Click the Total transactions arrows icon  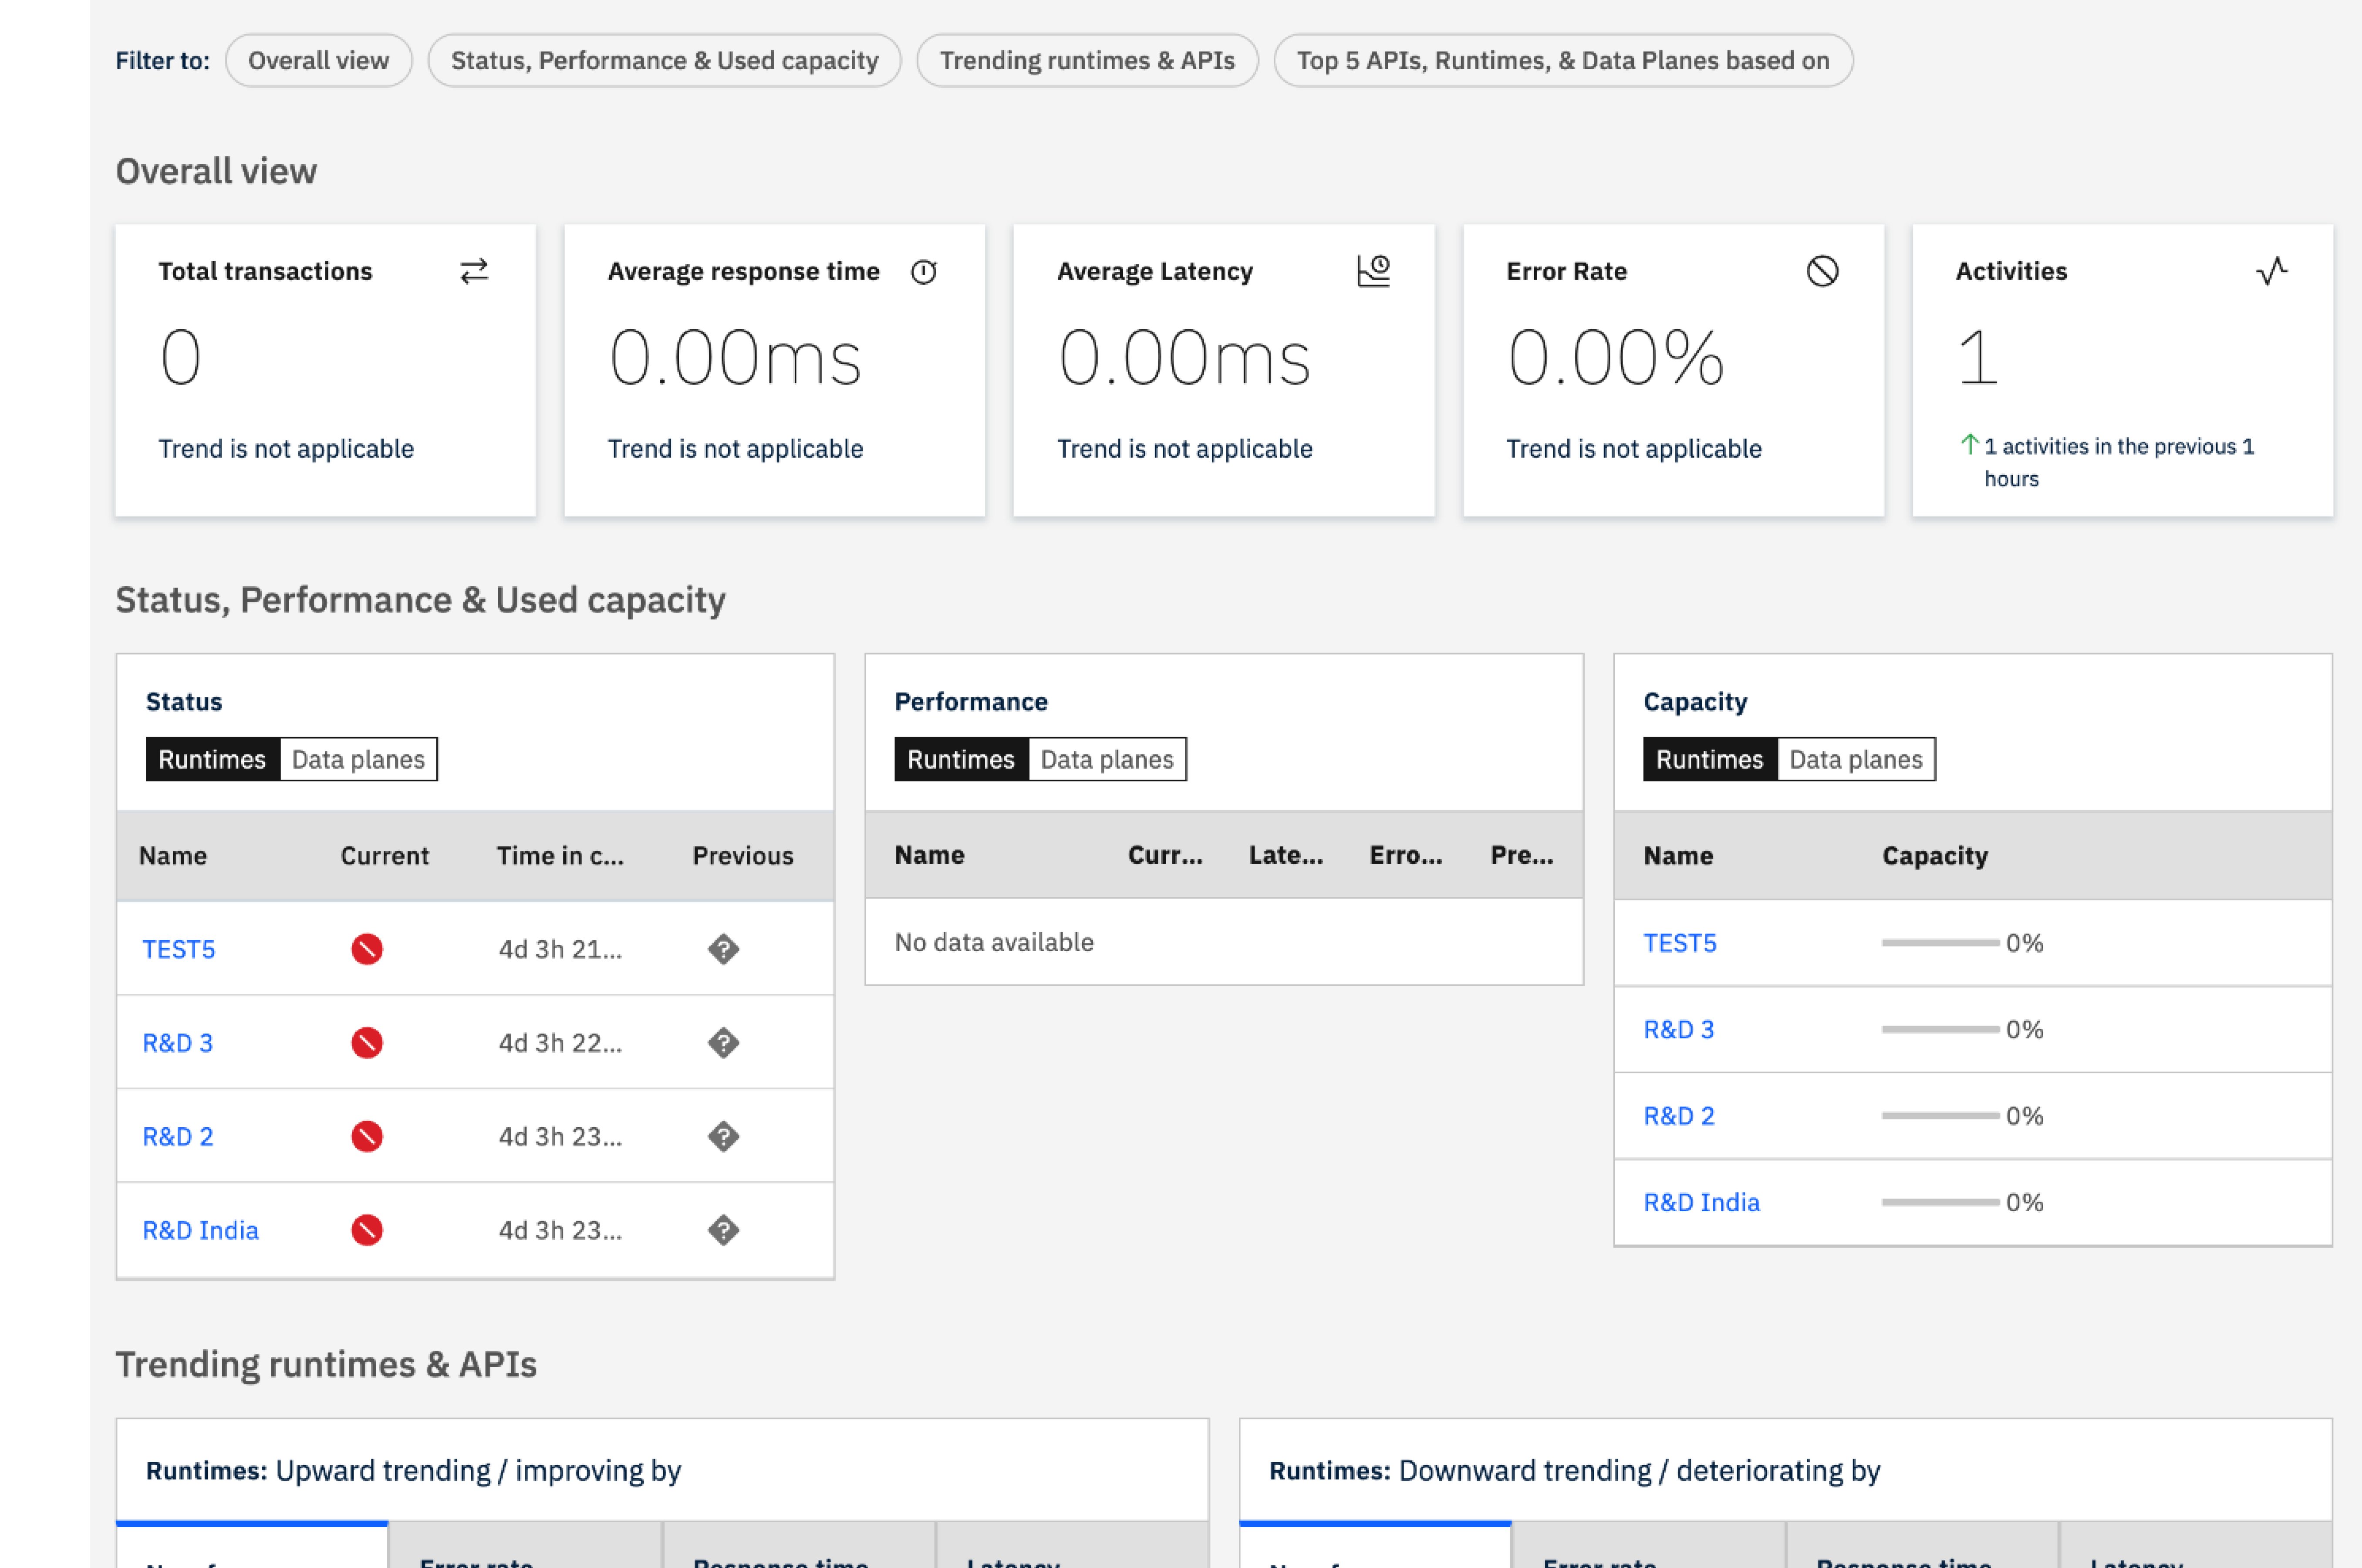[x=474, y=271]
